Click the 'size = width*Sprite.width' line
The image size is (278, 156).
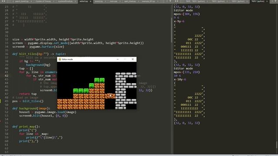coord(53,39)
